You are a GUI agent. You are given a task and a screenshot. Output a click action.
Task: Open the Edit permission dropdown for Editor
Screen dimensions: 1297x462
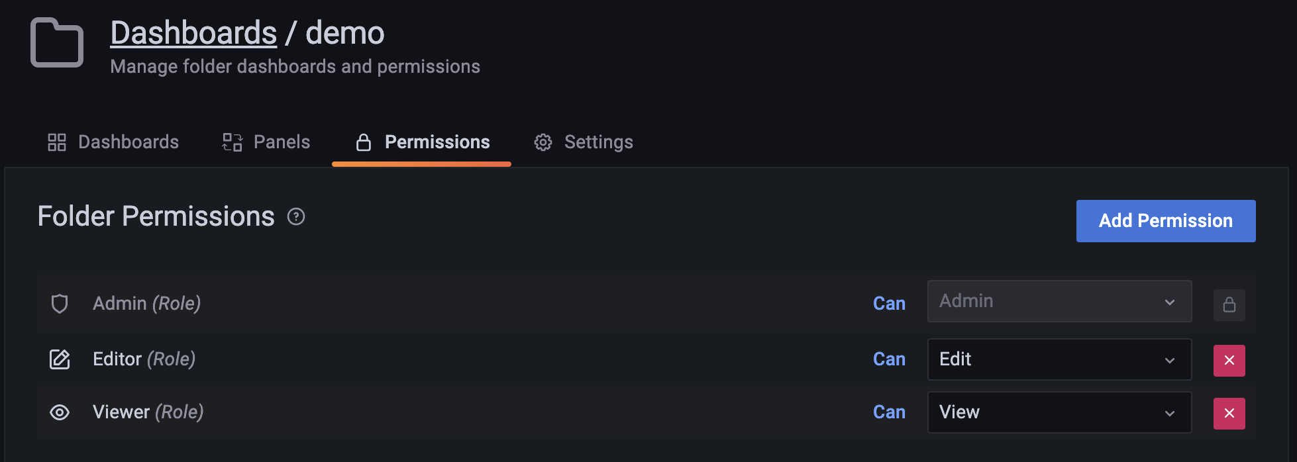click(1059, 359)
